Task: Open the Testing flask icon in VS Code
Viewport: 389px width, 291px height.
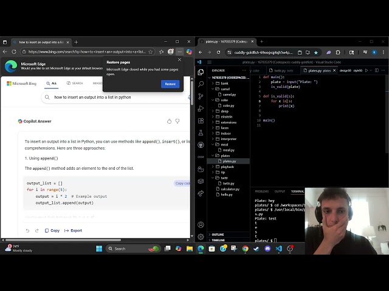Action: (201, 133)
